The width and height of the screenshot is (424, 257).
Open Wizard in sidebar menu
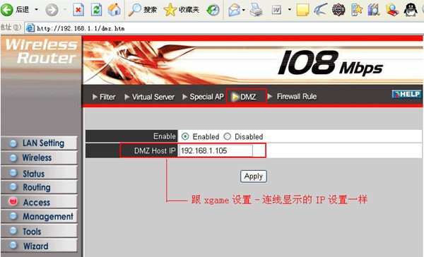[39, 246]
